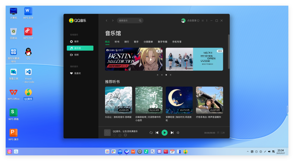Focus the 搜索音乐 search field
The width and height of the screenshot is (294, 161).
(130, 21)
